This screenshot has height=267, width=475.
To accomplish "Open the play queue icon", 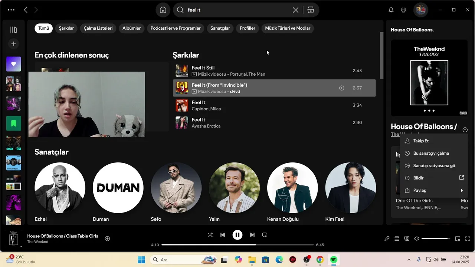I will 397,239.
